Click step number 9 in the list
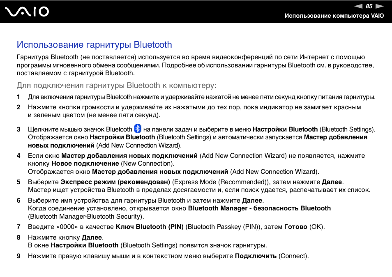Screen dimensions: 392x277 coord(18,256)
